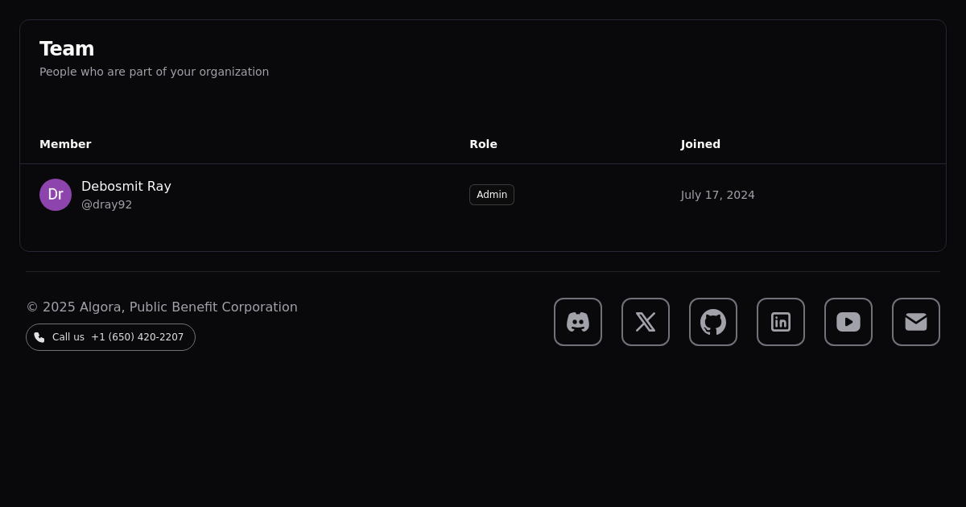The image size is (966, 507).
Task: Click the Team heading
Action: click(67, 49)
